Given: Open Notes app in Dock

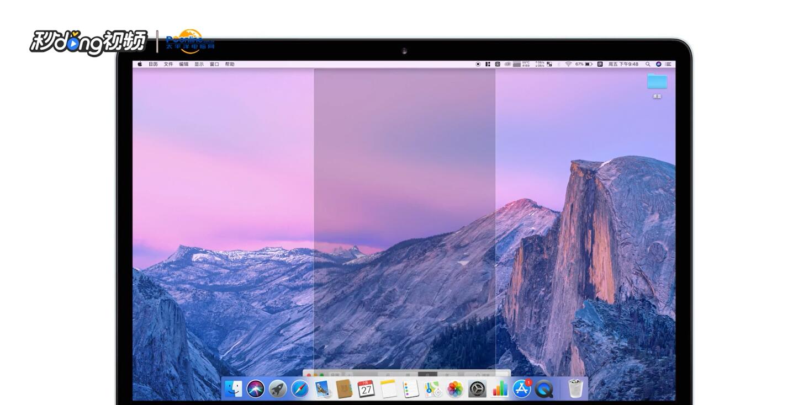Looking at the screenshot, I should pyautogui.click(x=389, y=388).
